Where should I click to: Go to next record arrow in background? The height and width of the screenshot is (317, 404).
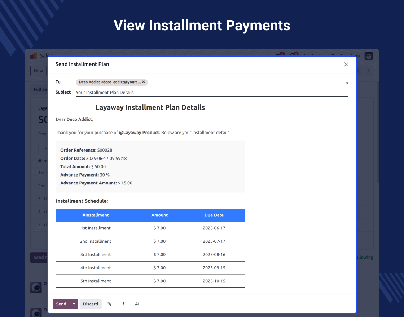coord(368,71)
